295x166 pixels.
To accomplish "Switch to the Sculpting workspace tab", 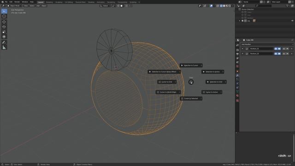I will pos(59,2).
